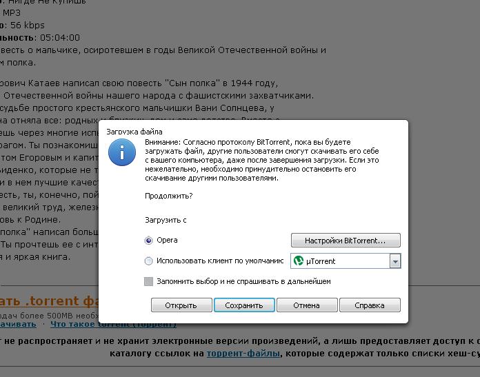This screenshot has width=480, height=377.
Task: Click the 'Сохранить' button
Action: 244,305
